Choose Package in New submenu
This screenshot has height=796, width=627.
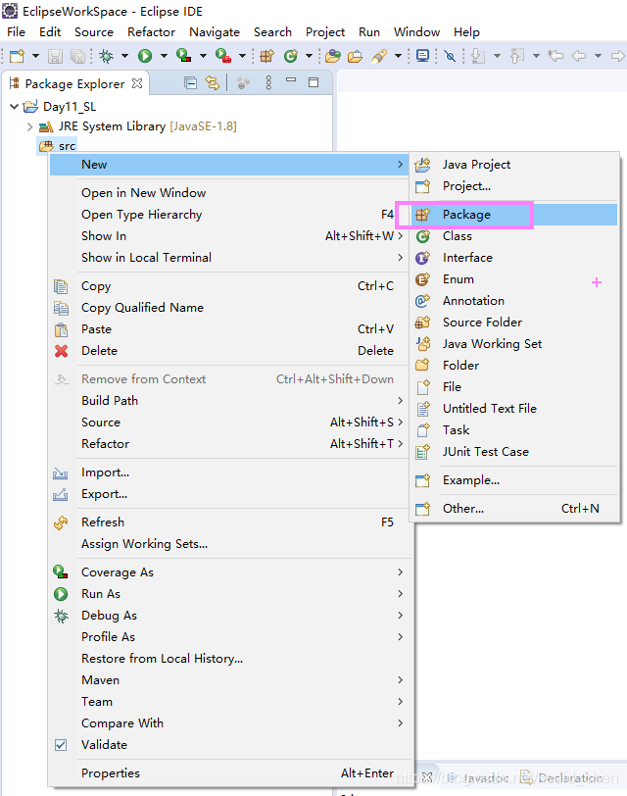[514, 215]
